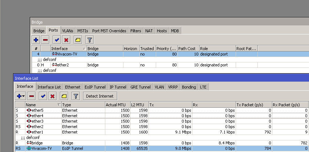
Task: Switch to the VLANs tab in Bridge window
Action: click(x=68, y=31)
